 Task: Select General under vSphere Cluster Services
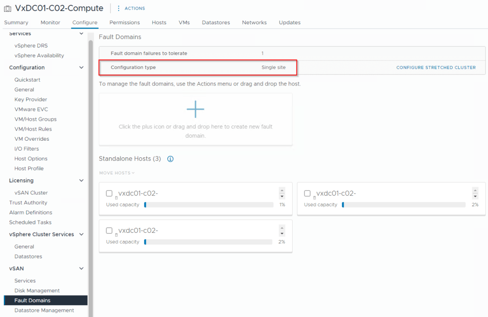coord(24,247)
